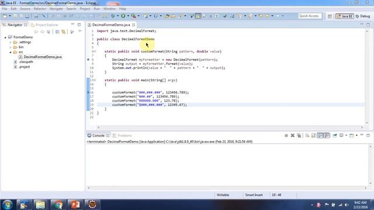Click the Eclipse icon on the taskbar
This screenshot has width=374, height=210.
pos(92,205)
